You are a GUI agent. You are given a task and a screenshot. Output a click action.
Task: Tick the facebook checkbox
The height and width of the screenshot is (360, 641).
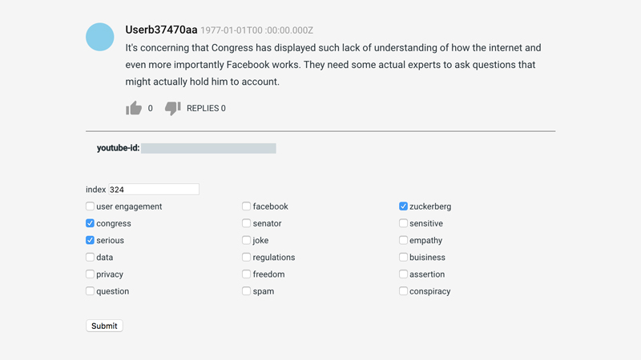(x=246, y=206)
